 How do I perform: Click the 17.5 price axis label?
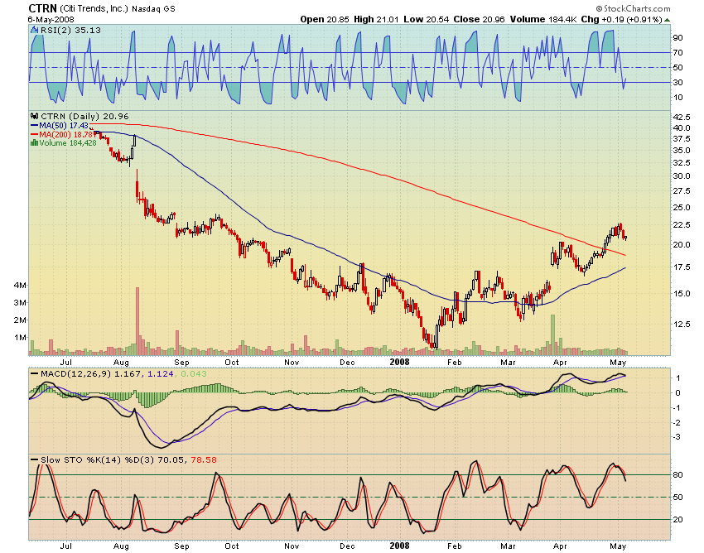click(x=682, y=267)
